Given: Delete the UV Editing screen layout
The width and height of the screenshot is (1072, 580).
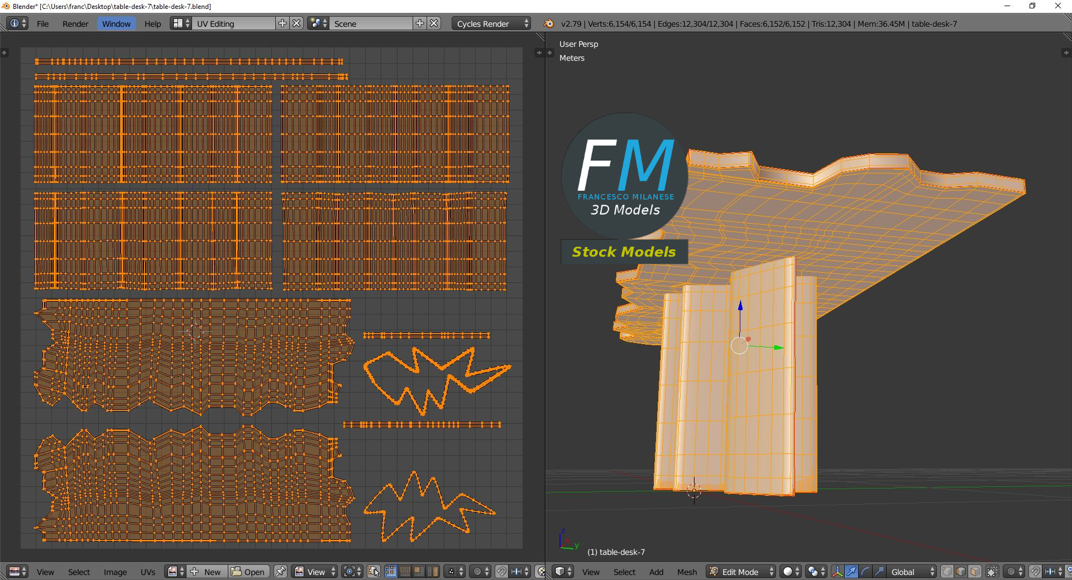Looking at the screenshot, I should click(297, 23).
